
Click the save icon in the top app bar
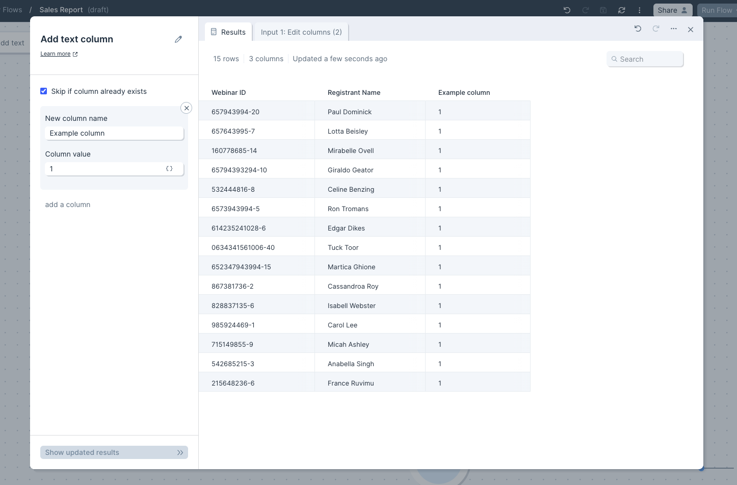(603, 10)
